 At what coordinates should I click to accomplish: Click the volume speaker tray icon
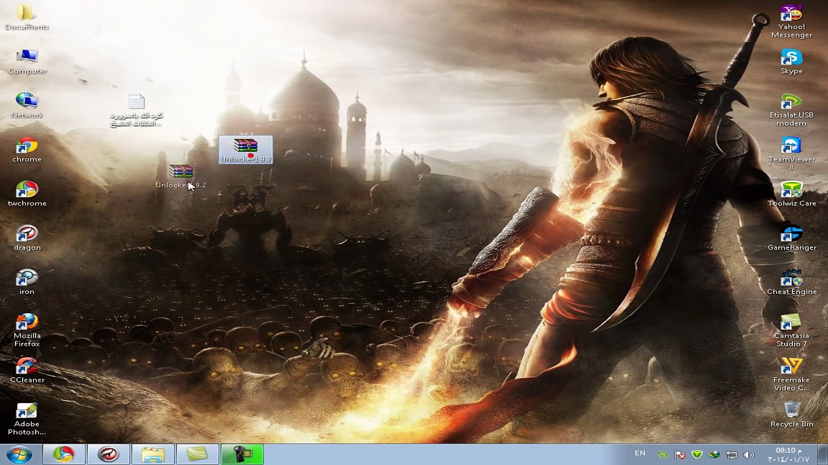pos(749,455)
